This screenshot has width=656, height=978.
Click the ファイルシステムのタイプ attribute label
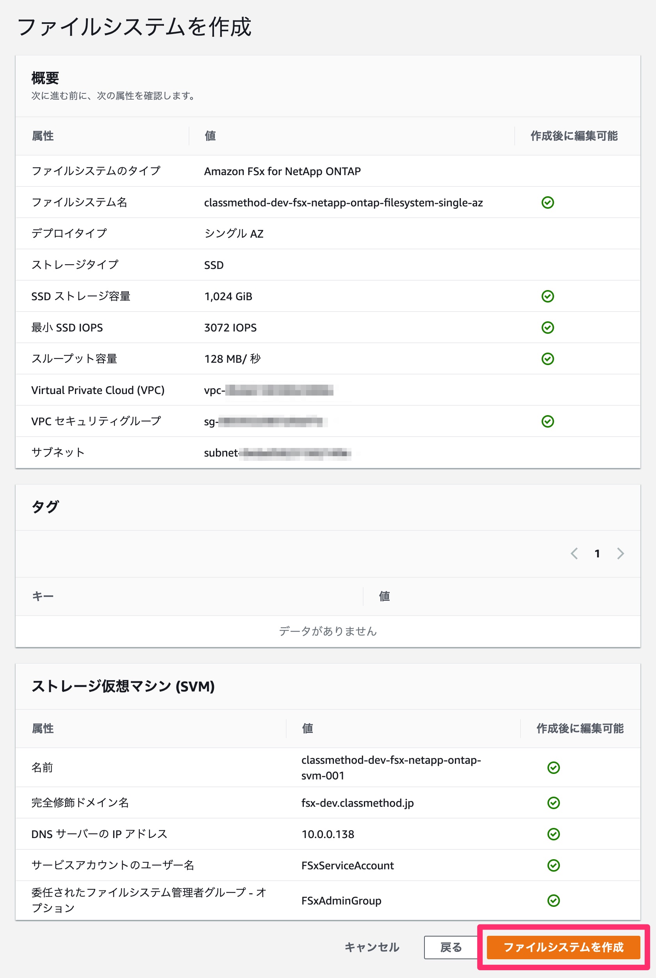tap(96, 171)
